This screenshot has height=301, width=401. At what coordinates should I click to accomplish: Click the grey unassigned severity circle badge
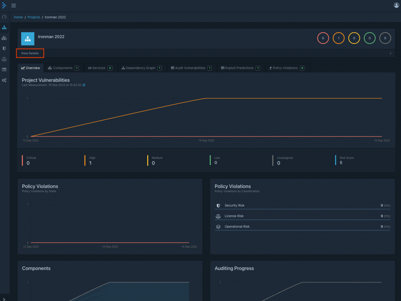pos(385,38)
